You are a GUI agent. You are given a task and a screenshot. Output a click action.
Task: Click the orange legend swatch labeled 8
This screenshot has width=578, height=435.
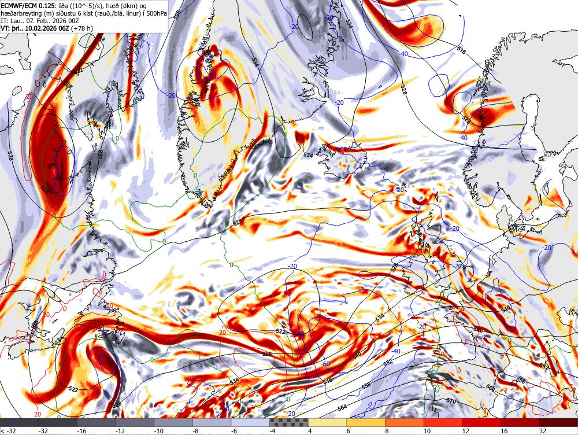(405, 423)
